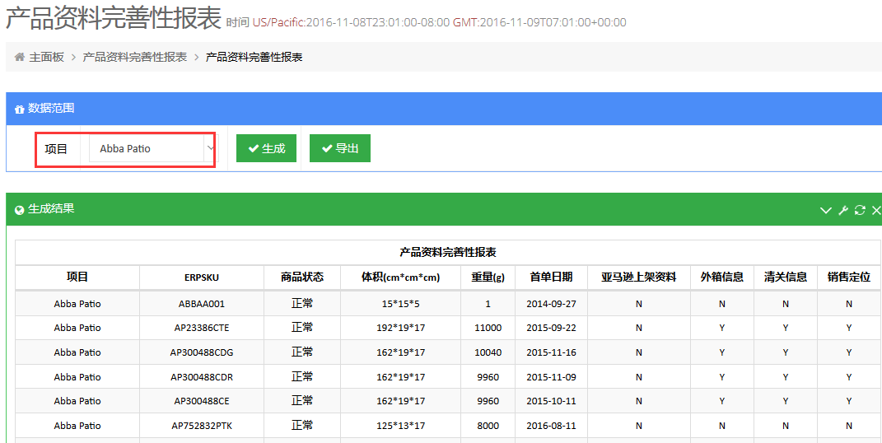Select SKU cell AP300488CDR

pos(202,377)
